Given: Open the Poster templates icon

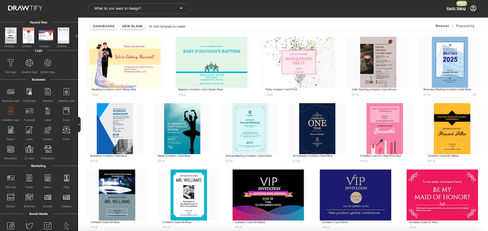Looking at the screenshot, I should (x=29, y=178).
